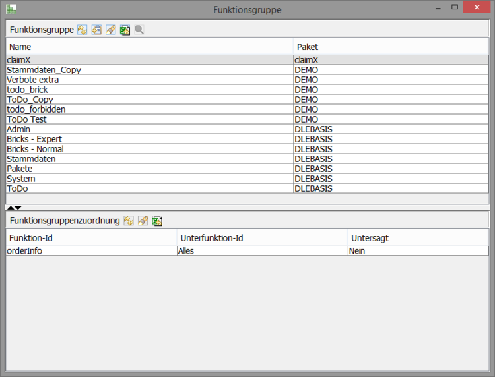This screenshot has height=377, width=495.
Task: Click the magnifier search icon beside Funktionsgruppe
Action: point(139,30)
